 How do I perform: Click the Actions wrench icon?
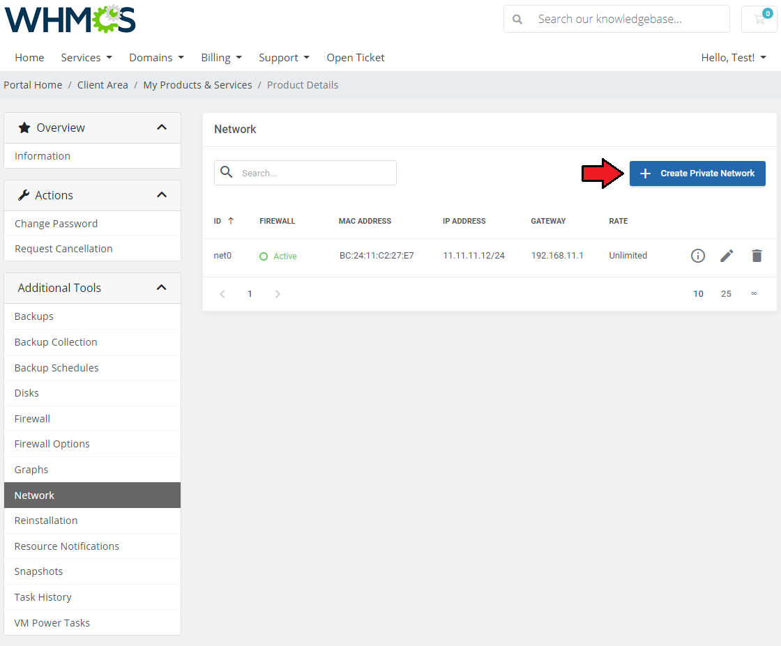24,195
